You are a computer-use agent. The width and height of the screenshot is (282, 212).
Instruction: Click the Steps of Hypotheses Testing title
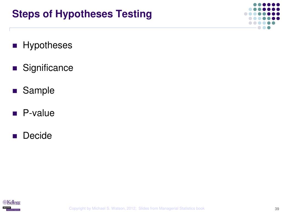pos(82,14)
